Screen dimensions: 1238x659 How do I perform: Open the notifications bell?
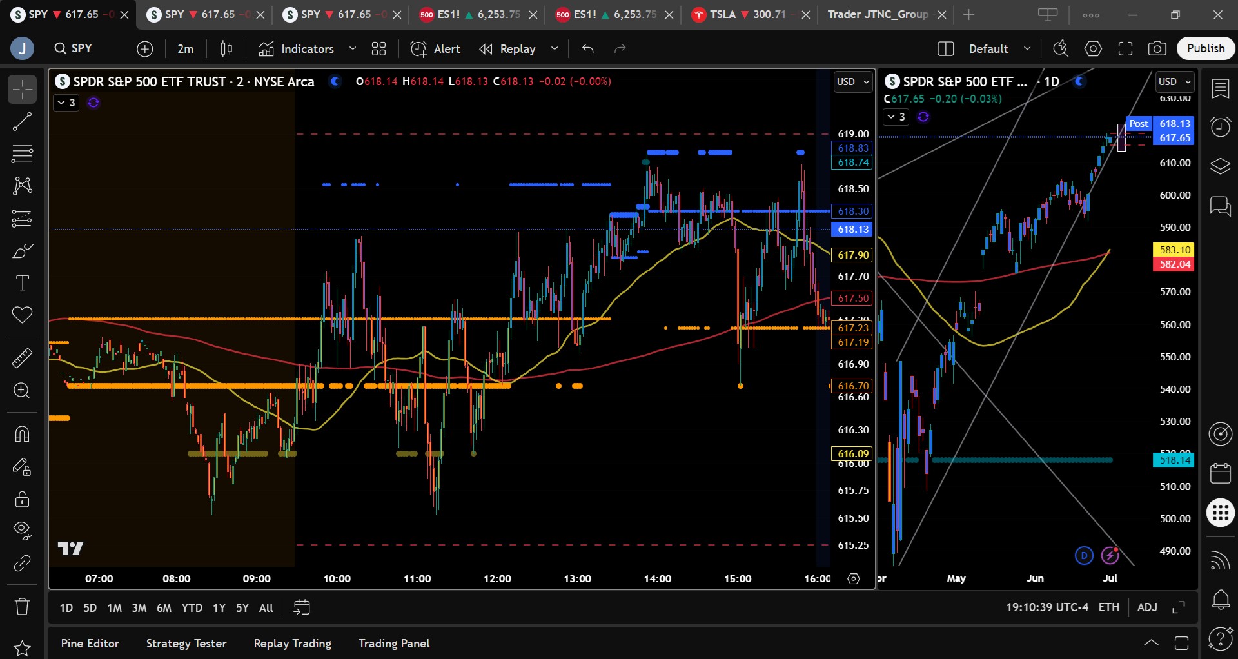pyautogui.click(x=1221, y=600)
